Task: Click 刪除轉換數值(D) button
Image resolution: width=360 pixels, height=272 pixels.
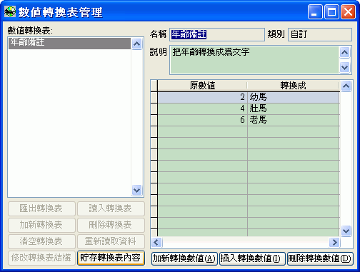Action: [x=320, y=258]
